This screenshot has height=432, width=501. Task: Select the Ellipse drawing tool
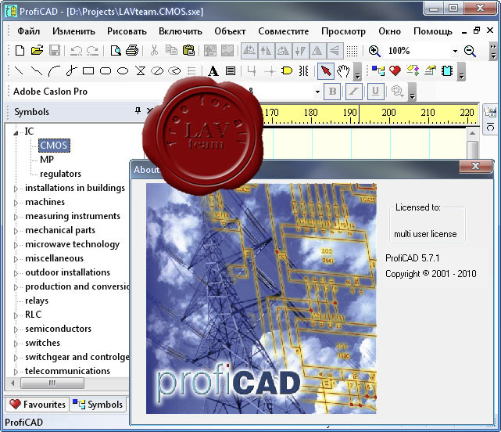123,70
